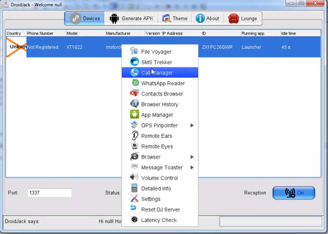Toggle the Reception On switch
The height and width of the screenshot is (234, 328).
point(294,193)
